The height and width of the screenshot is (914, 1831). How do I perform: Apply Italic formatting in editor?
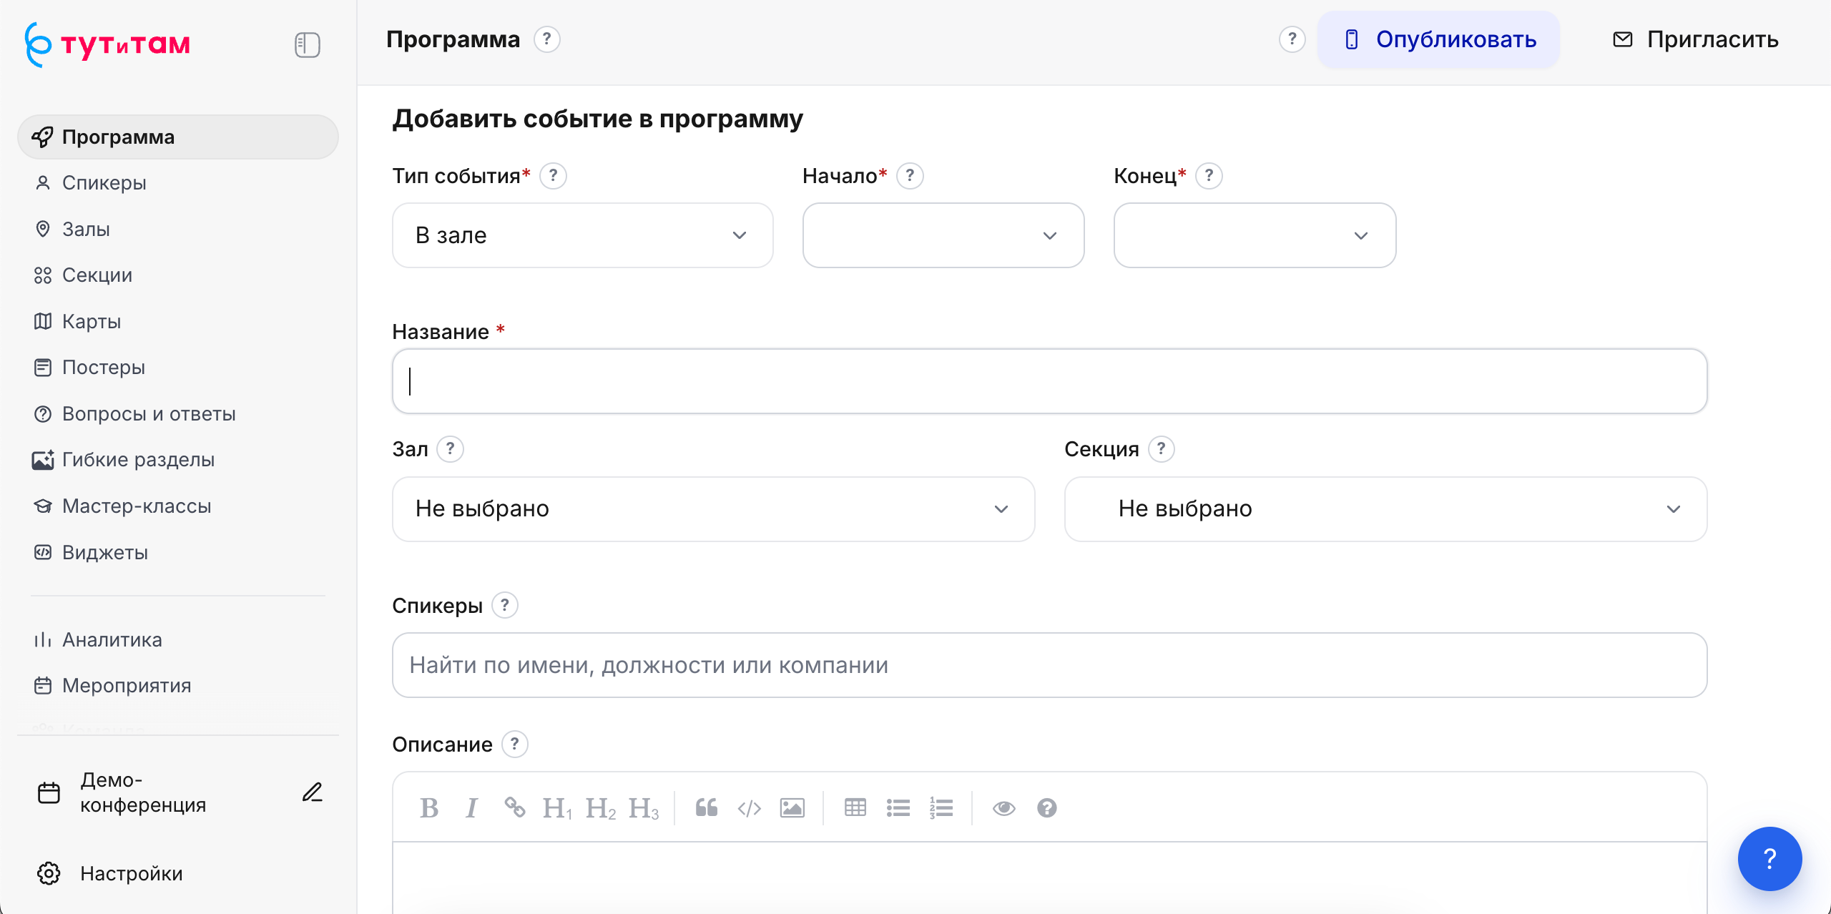[471, 808]
